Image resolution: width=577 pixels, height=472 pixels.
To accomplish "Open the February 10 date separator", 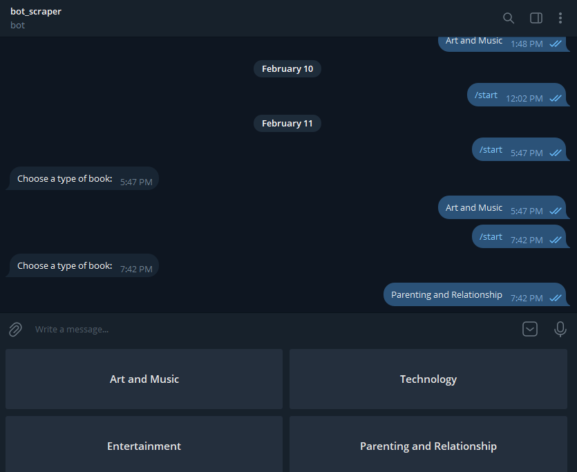I will [287, 68].
